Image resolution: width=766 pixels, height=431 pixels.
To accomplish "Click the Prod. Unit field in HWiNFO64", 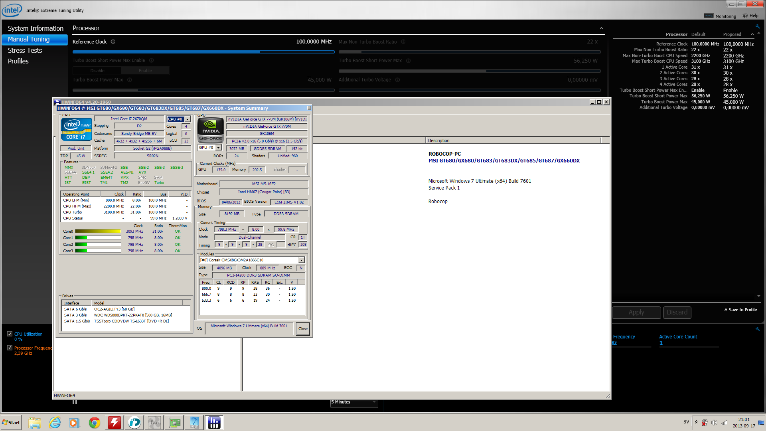I will pyautogui.click(x=76, y=148).
